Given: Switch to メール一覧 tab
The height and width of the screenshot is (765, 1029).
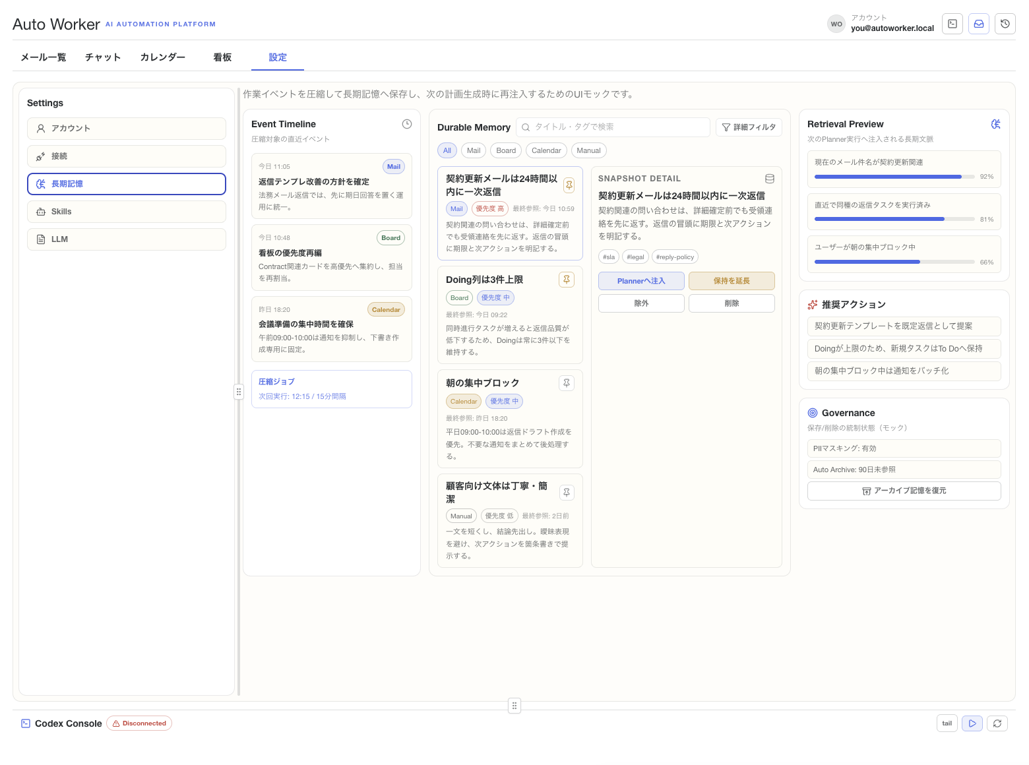Looking at the screenshot, I should pyautogui.click(x=44, y=57).
